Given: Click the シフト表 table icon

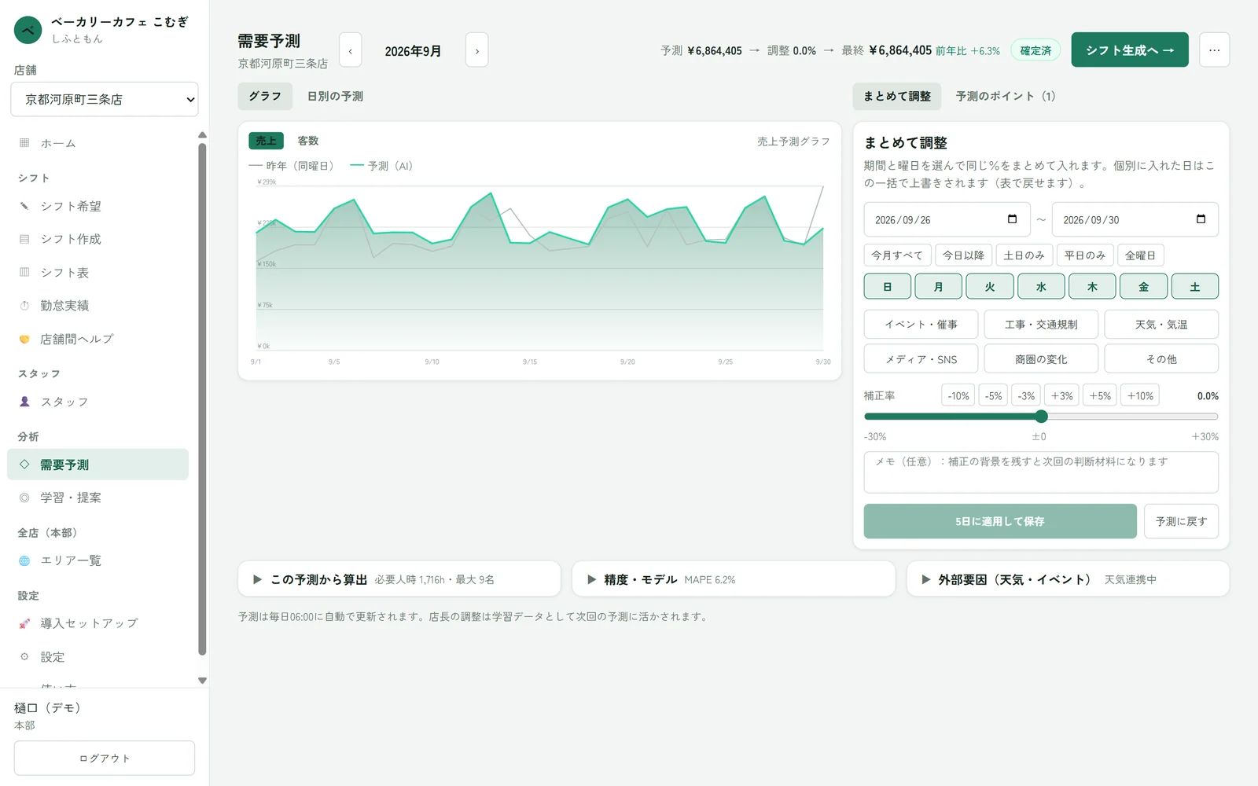Looking at the screenshot, I should pyautogui.click(x=24, y=272).
